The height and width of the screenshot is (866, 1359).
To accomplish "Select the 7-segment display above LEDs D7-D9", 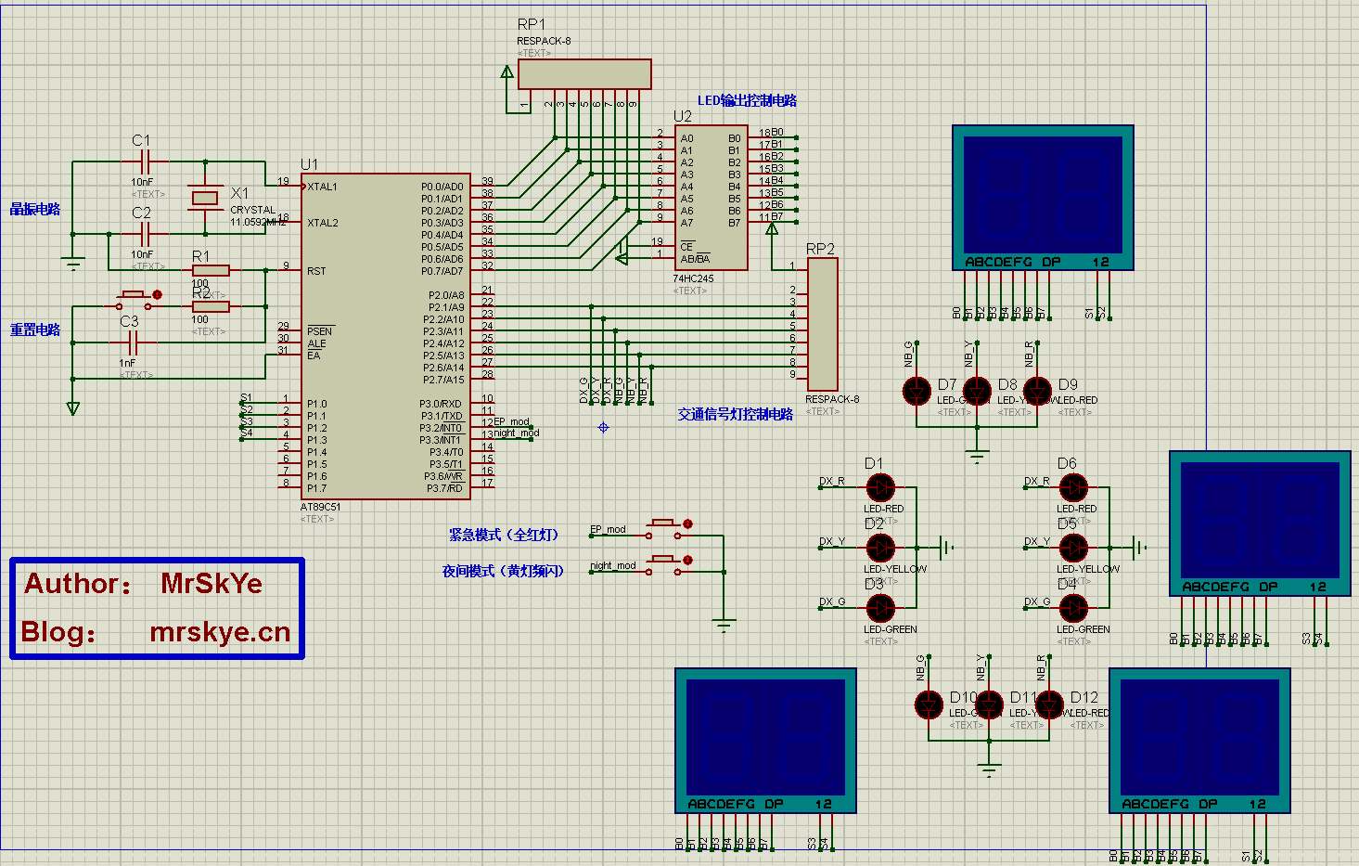I will (1044, 198).
